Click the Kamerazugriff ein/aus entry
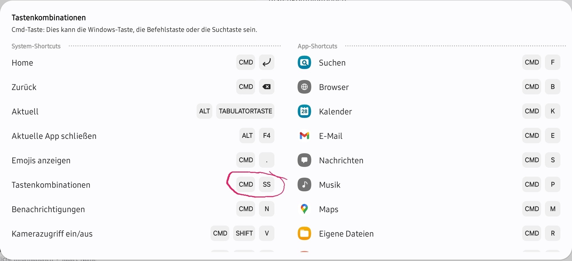Screen dimensions: 572x261 pos(52,234)
